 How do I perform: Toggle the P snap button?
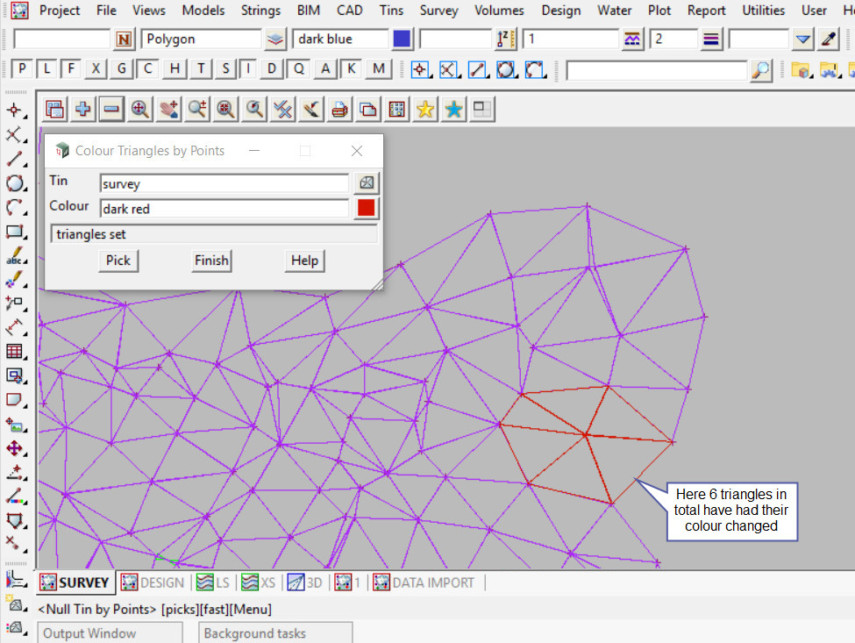coord(22,69)
